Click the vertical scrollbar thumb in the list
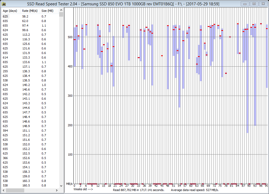 [x=61, y=15]
